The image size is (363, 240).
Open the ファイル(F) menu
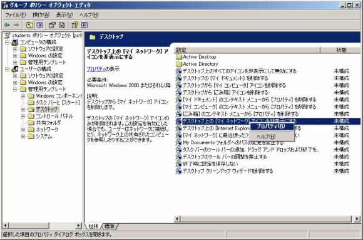click(15, 15)
